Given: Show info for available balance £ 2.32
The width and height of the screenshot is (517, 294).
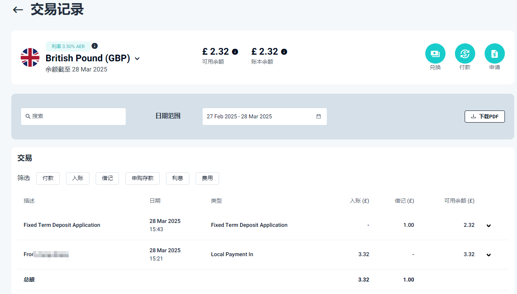Looking at the screenshot, I should 235,52.
